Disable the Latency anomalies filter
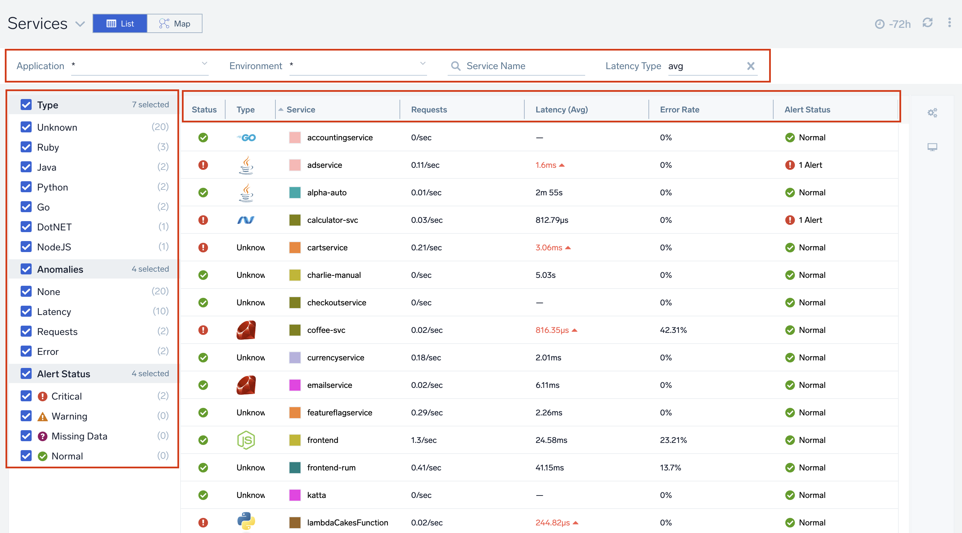Image resolution: width=962 pixels, height=533 pixels. [x=26, y=311]
